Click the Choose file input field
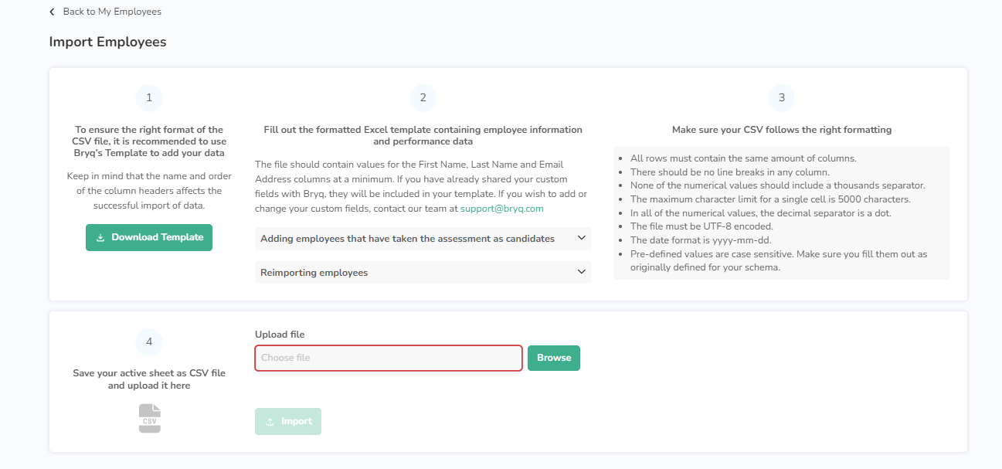 point(389,358)
